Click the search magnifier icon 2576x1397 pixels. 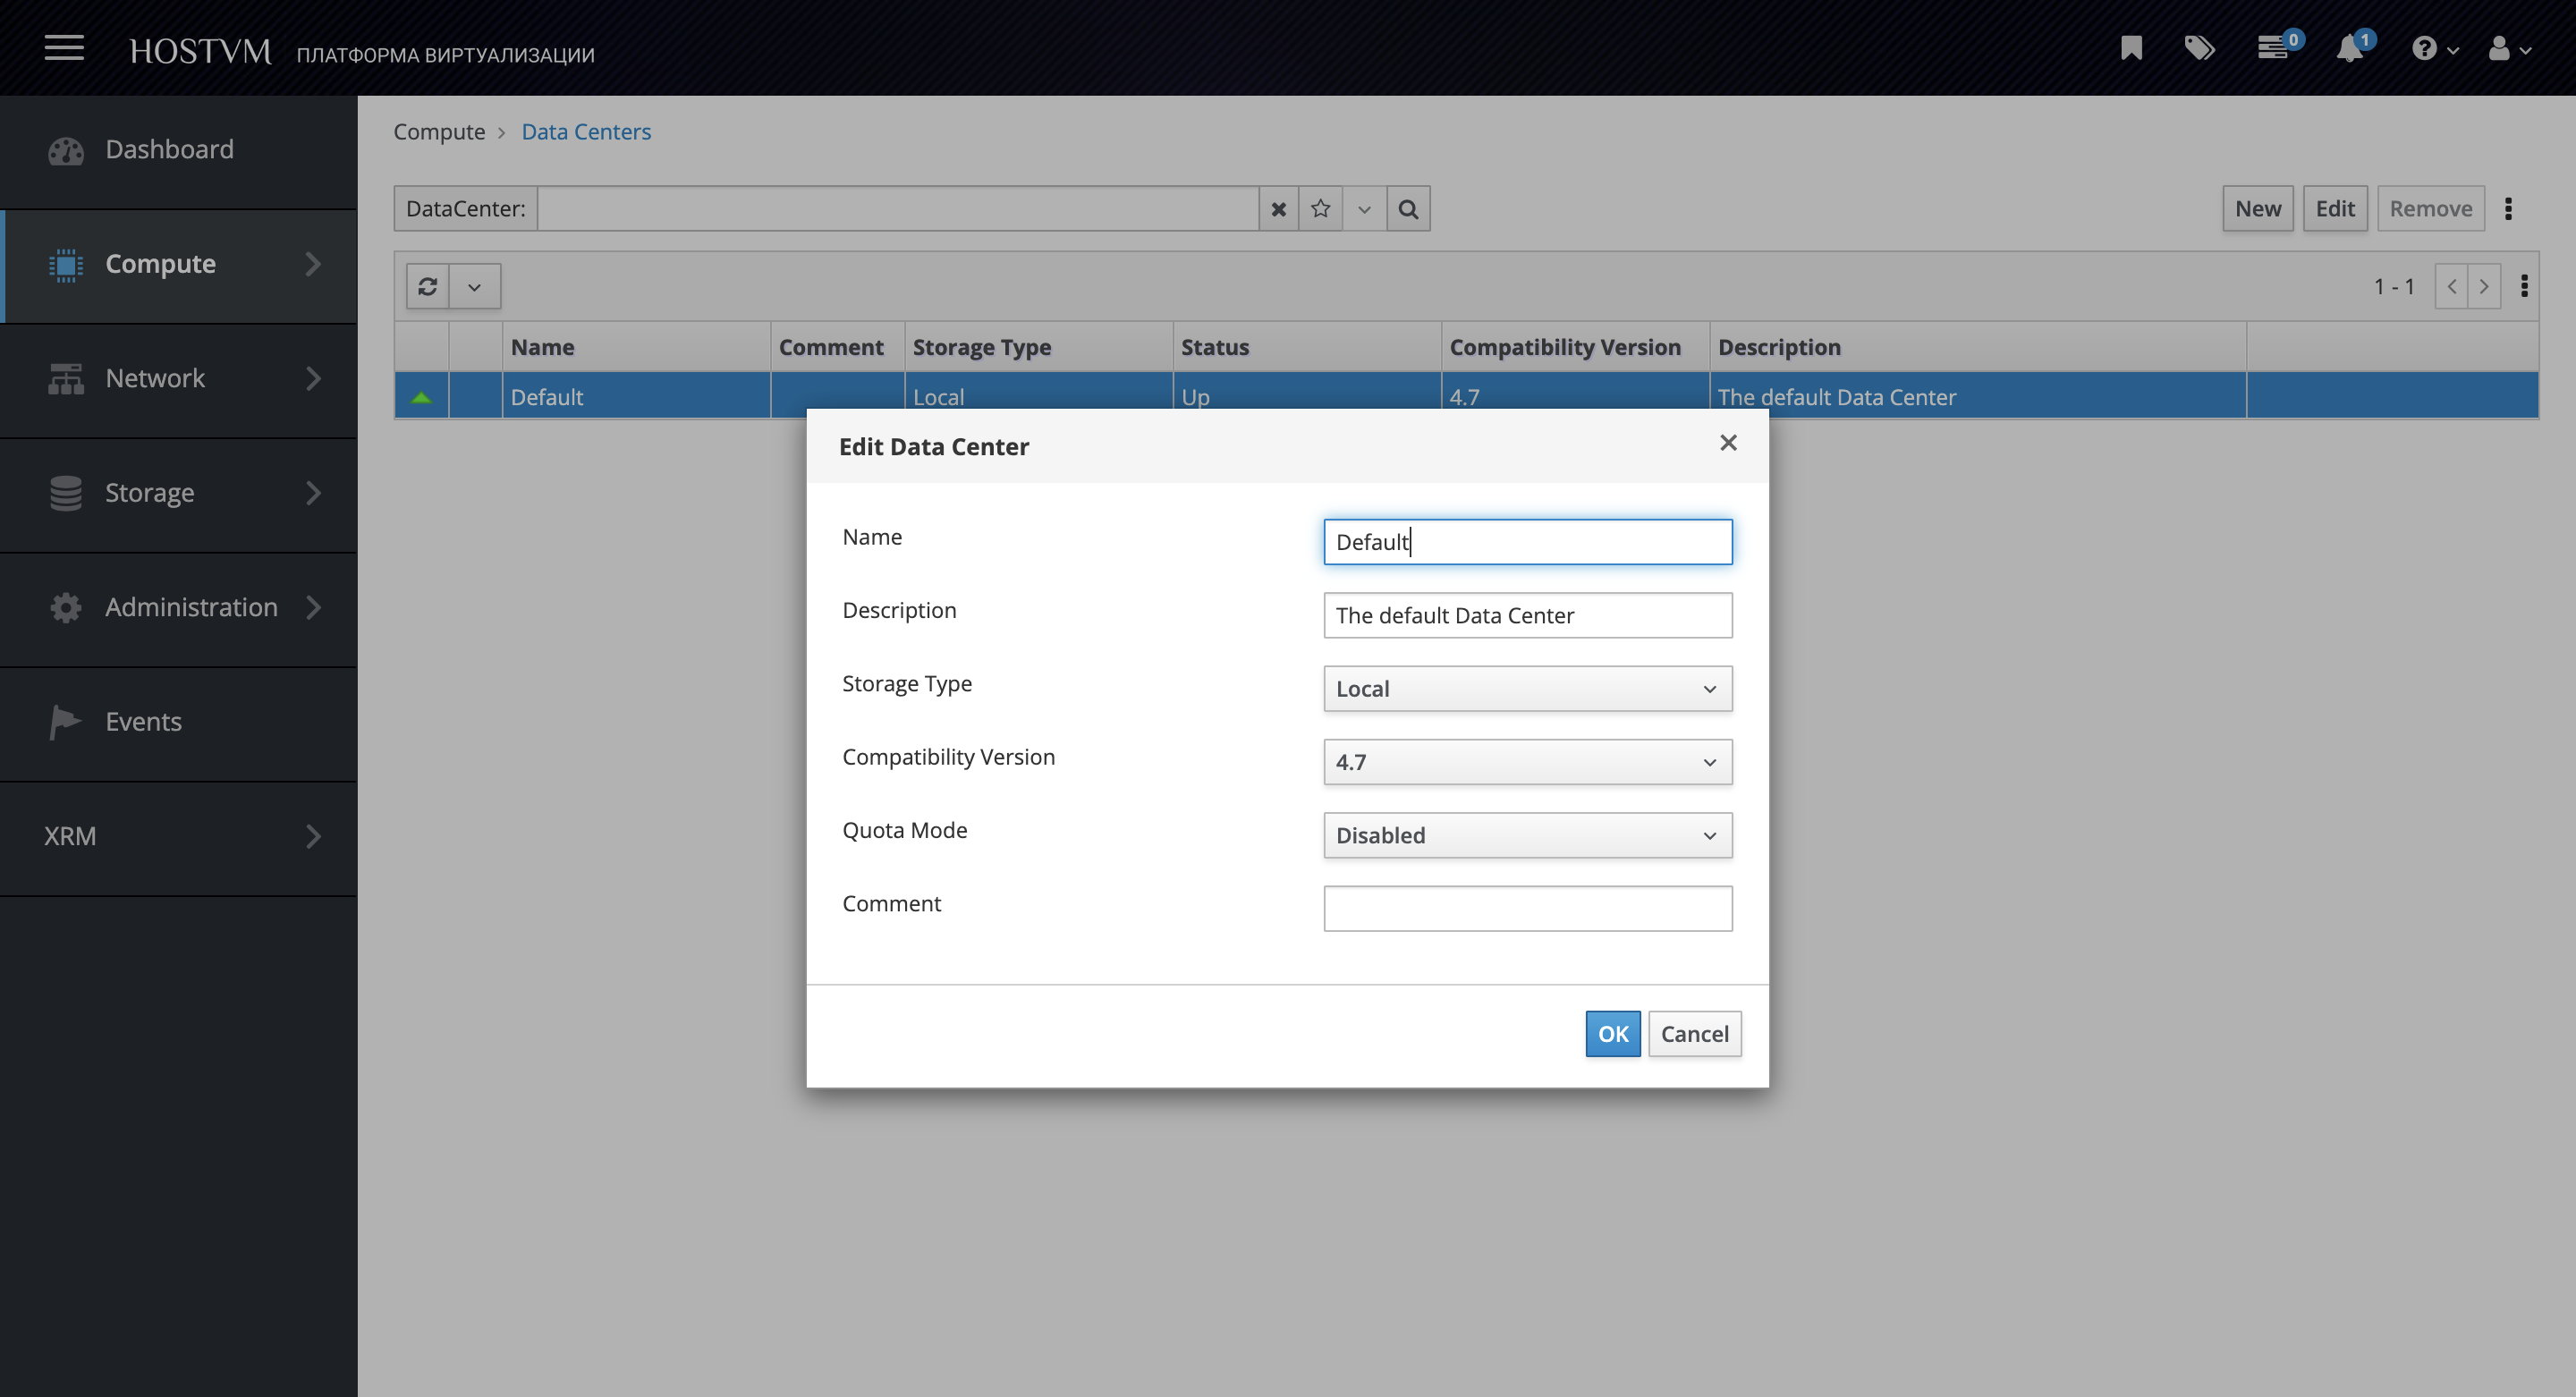click(1408, 209)
